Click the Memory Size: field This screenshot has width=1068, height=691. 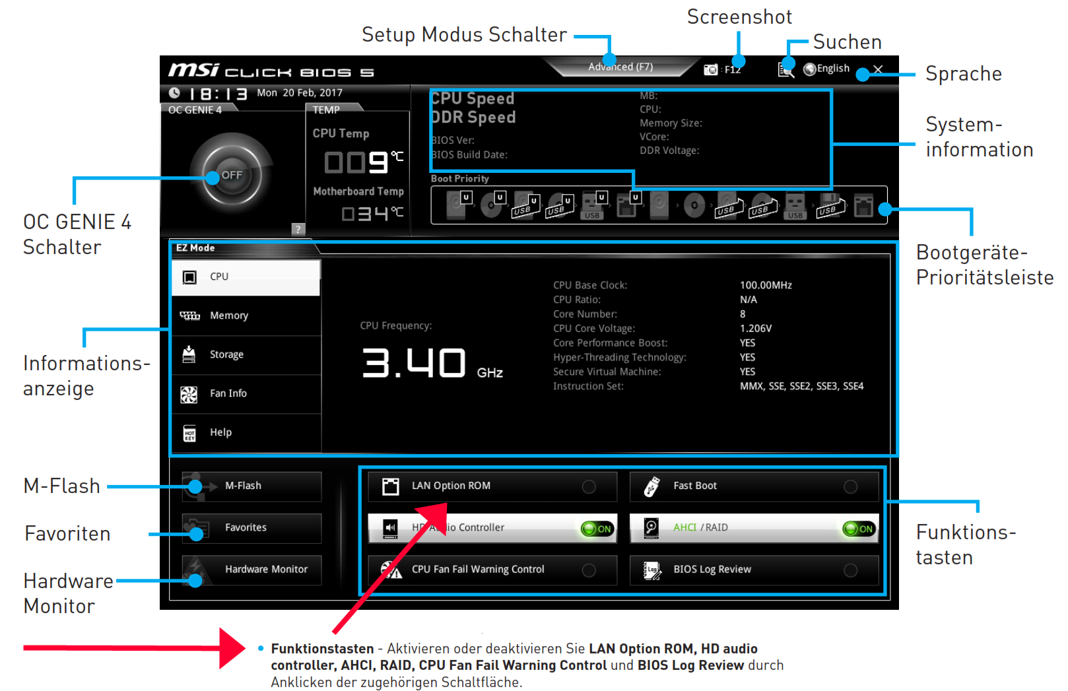tap(671, 123)
